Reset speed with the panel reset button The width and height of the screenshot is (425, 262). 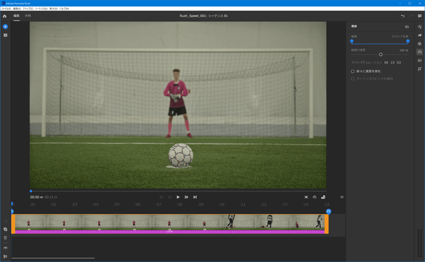(407, 27)
